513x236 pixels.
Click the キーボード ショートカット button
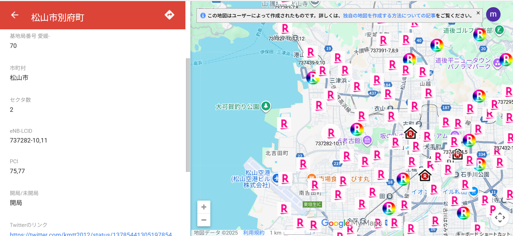click(483, 234)
